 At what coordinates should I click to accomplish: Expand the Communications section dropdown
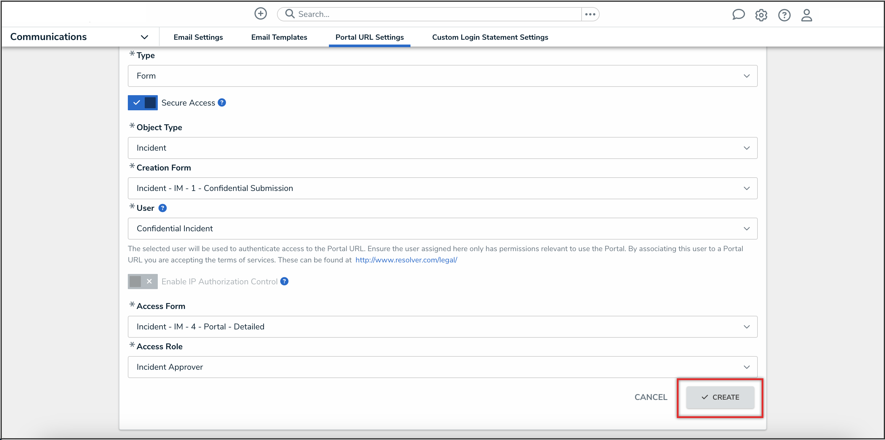[144, 37]
